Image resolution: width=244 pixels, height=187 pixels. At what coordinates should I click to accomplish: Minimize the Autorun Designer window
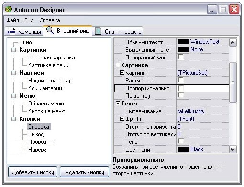(212, 10)
